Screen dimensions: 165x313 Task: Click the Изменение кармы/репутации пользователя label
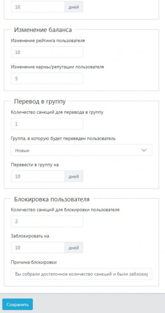click(x=57, y=67)
